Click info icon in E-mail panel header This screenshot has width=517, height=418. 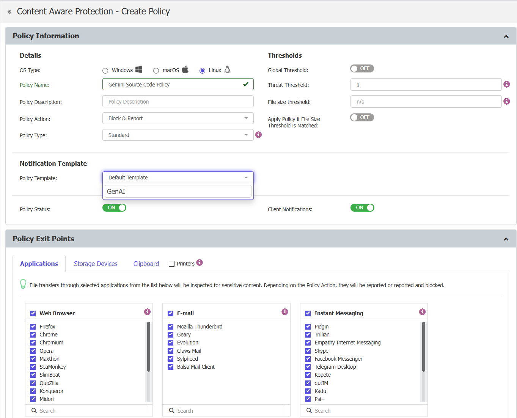coord(285,312)
